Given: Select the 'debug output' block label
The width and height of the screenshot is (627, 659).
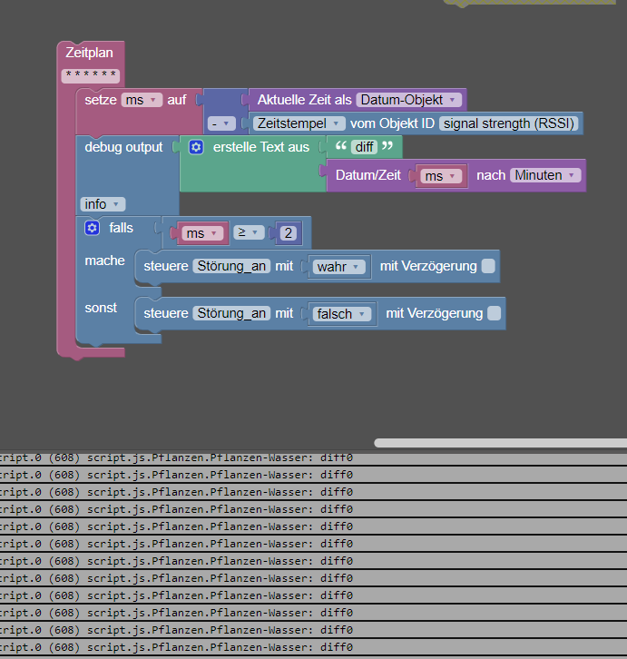Looking at the screenshot, I should (123, 147).
